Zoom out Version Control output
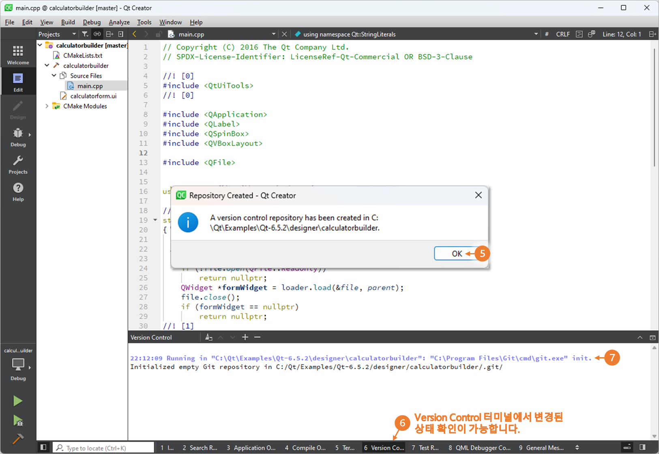Screen dimensions: 659x454 pos(257,337)
